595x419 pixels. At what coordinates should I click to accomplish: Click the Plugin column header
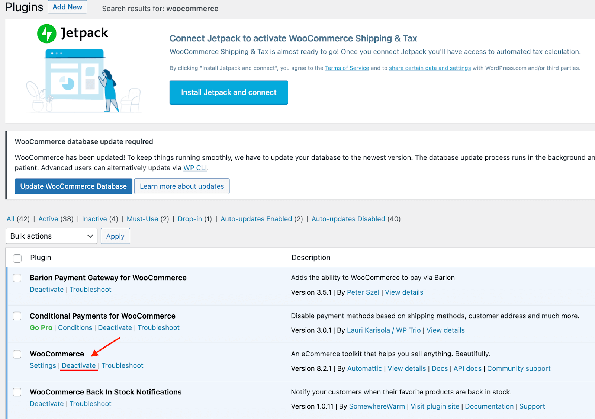tap(41, 258)
